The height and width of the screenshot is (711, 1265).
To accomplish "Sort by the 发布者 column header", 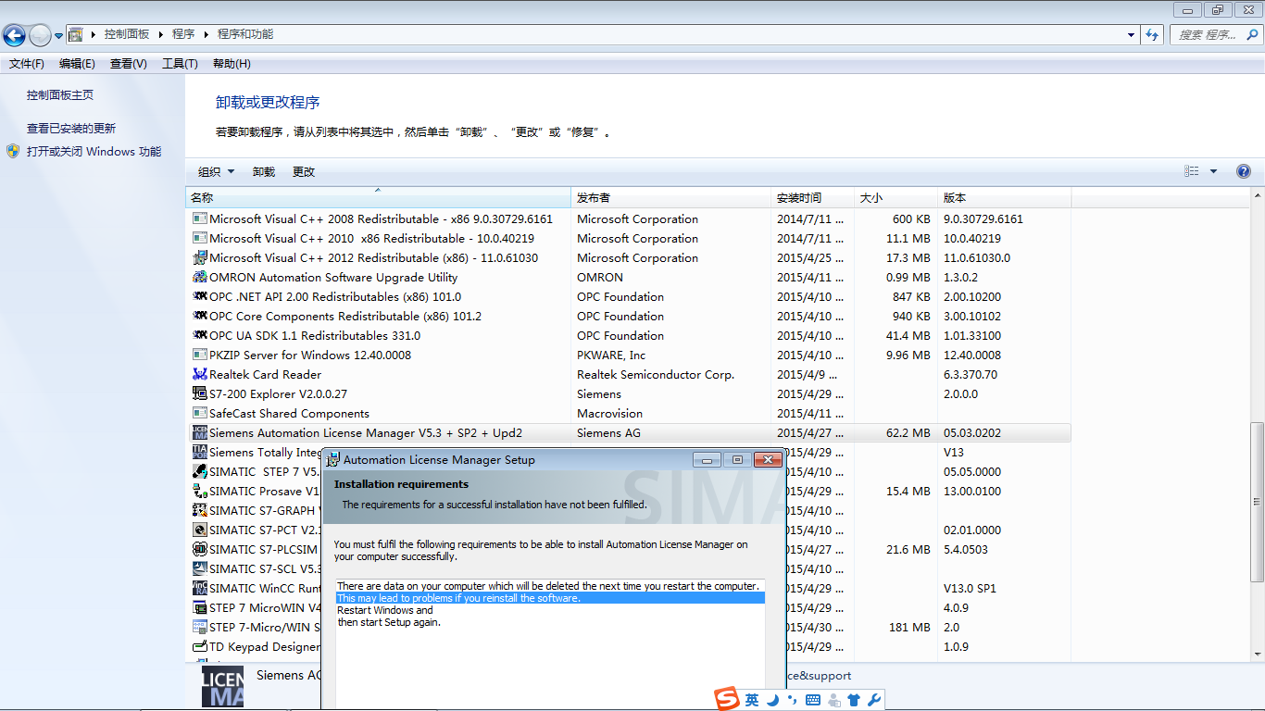I will pos(671,198).
